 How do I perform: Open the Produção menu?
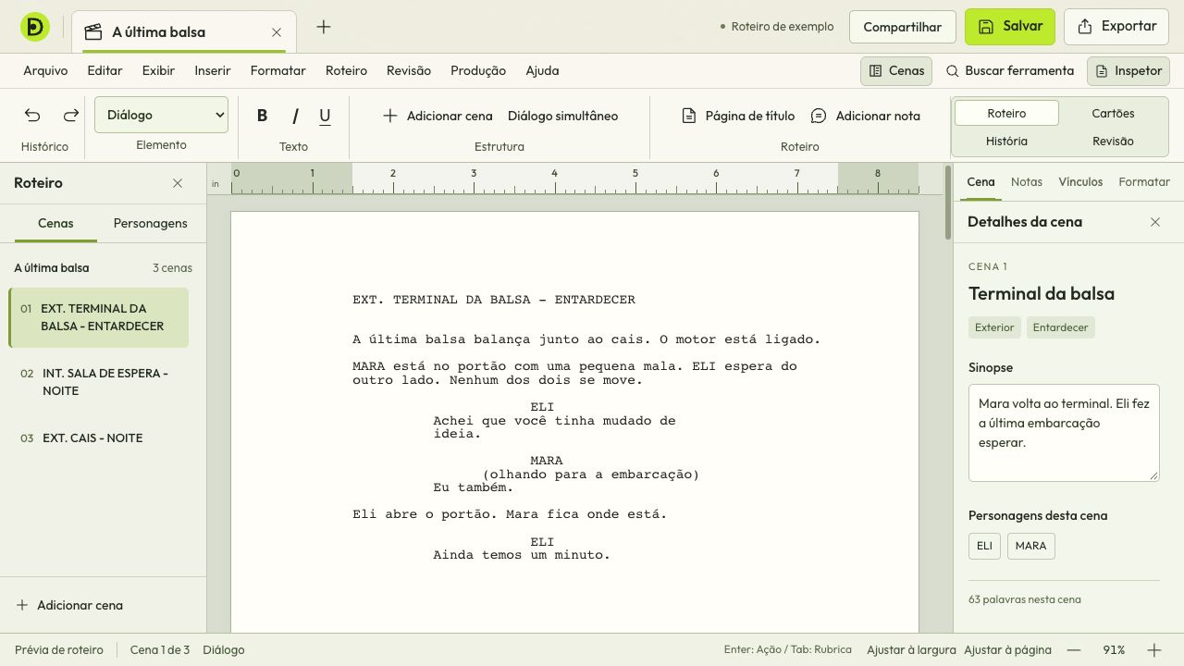click(478, 70)
